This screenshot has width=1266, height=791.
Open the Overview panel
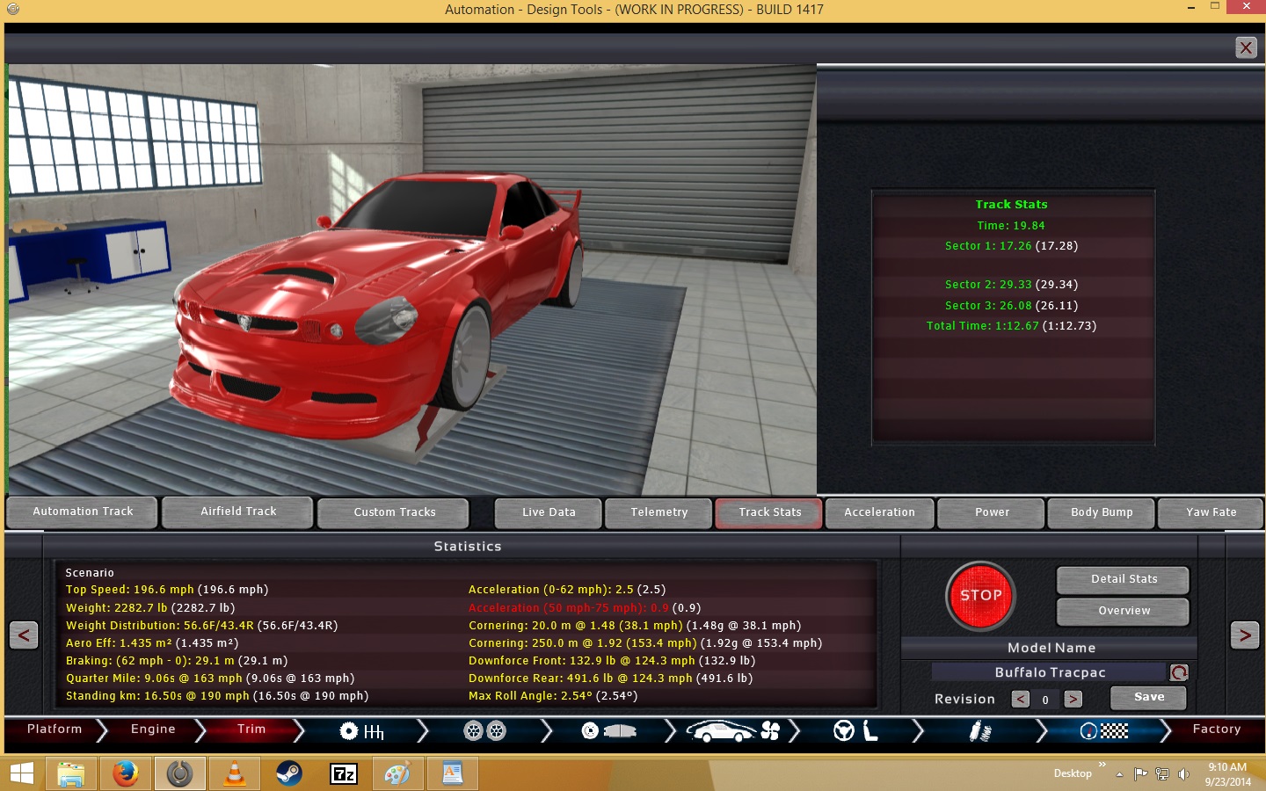[1124, 611]
